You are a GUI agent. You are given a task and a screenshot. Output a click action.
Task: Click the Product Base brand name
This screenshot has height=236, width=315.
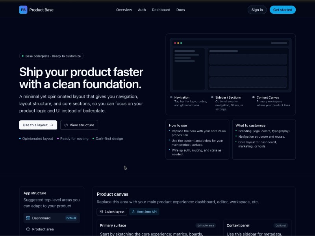point(41,10)
